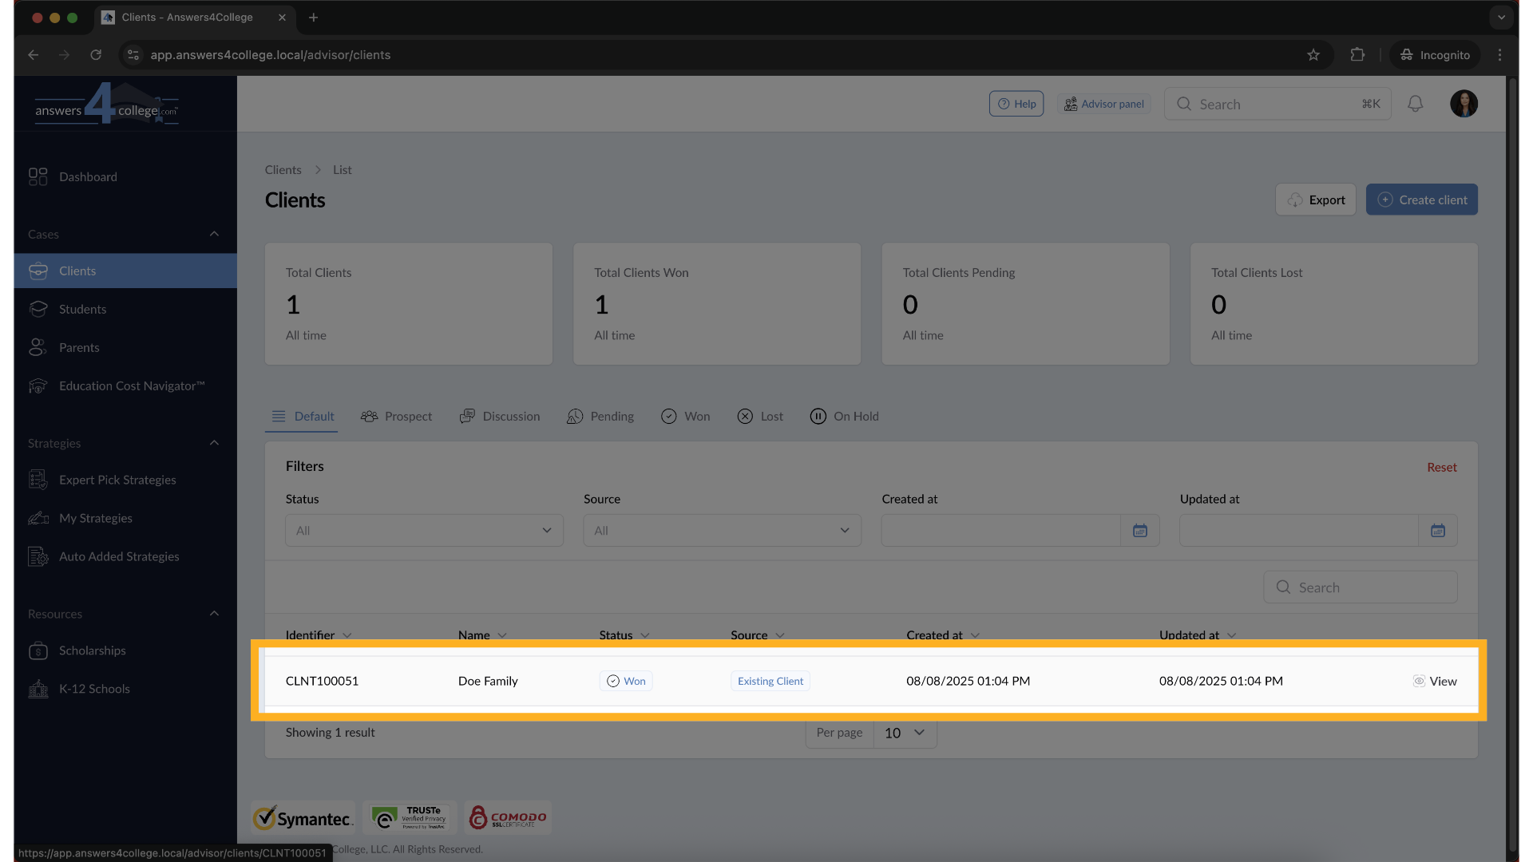Viewport: 1533px width, 862px height.
Task: Open the Updated at calendar picker
Action: (1437, 531)
